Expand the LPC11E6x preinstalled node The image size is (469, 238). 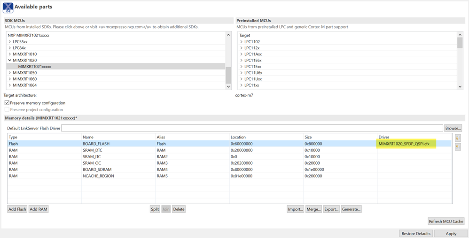click(x=242, y=60)
